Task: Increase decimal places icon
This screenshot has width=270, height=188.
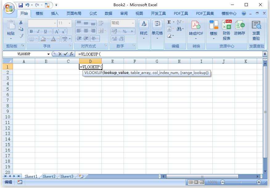Action: (114, 39)
